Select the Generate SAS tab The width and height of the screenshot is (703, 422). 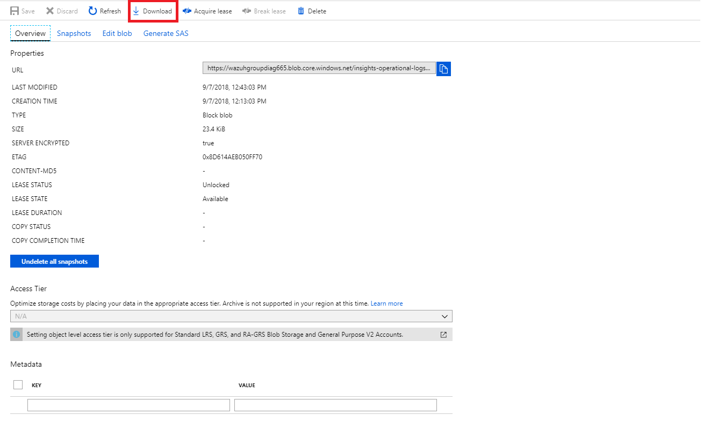coord(166,33)
